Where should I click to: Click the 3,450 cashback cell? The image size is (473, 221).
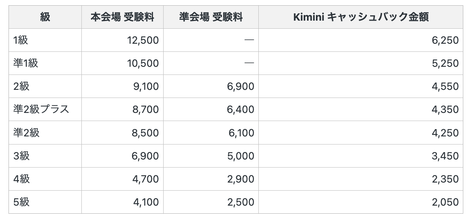[x=445, y=156]
